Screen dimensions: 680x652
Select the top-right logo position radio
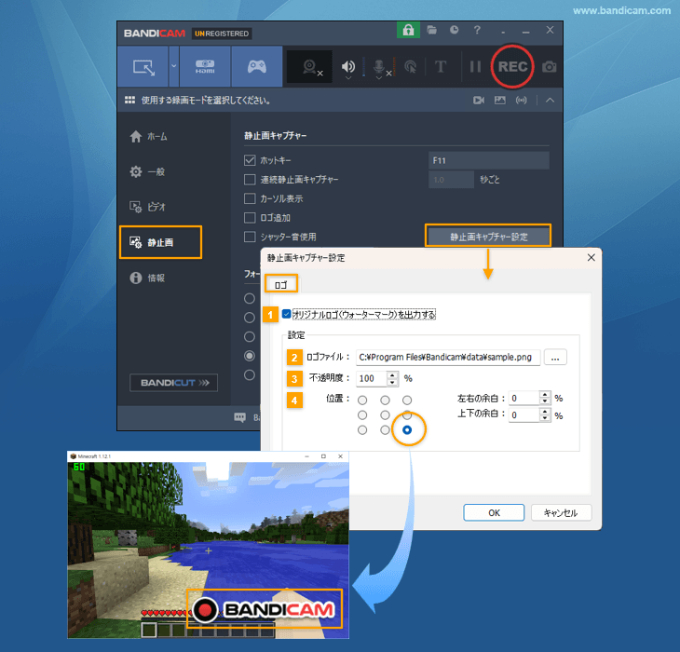pos(407,401)
